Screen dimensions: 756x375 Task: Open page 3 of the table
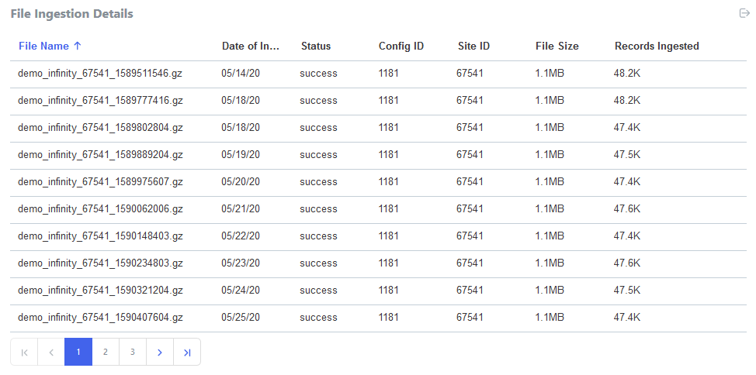tap(133, 352)
